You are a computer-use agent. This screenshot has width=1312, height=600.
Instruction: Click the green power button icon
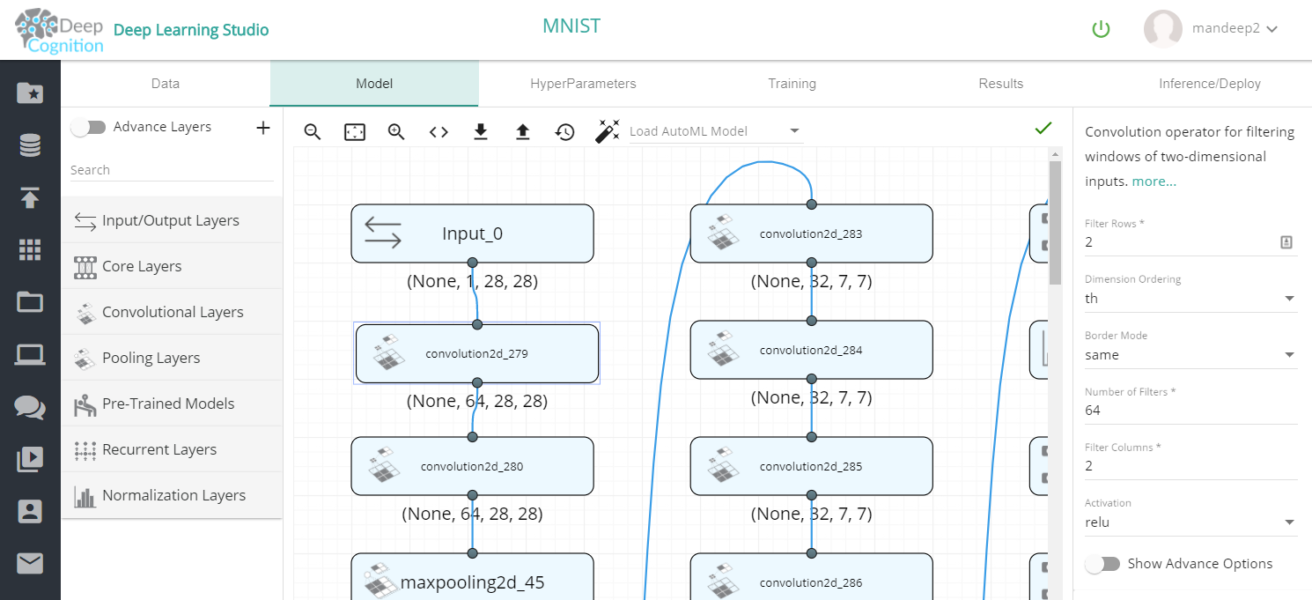pos(1101,29)
